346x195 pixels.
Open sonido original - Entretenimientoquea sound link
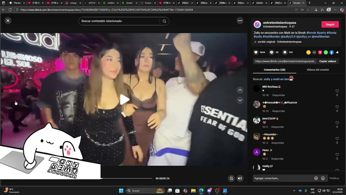280,42
